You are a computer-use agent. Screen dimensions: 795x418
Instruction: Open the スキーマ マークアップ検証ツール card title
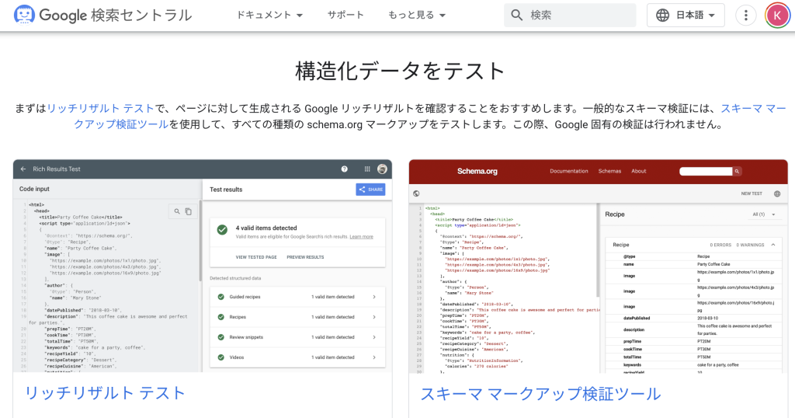click(x=540, y=394)
